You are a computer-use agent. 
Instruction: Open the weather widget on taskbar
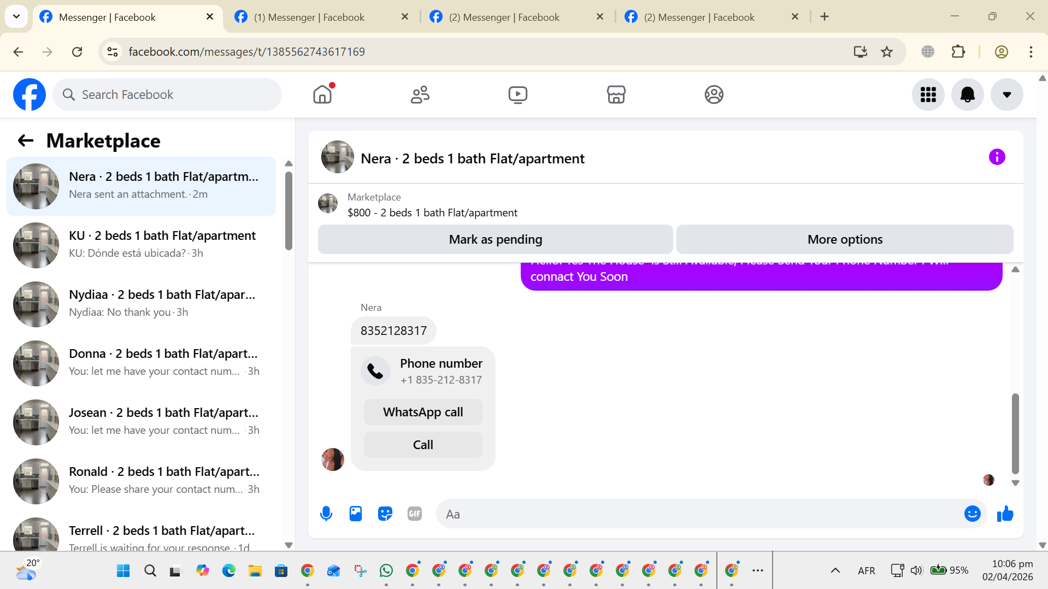(x=27, y=570)
